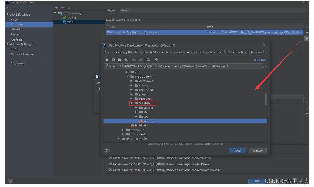Expand the src folder in the tree
This screenshot has width=314, height=187.
[x=127, y=72]
